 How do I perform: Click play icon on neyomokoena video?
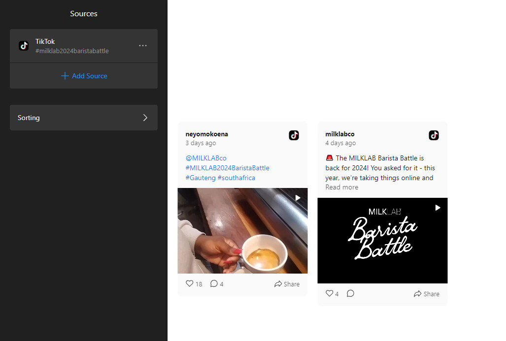tap(298, 198)
